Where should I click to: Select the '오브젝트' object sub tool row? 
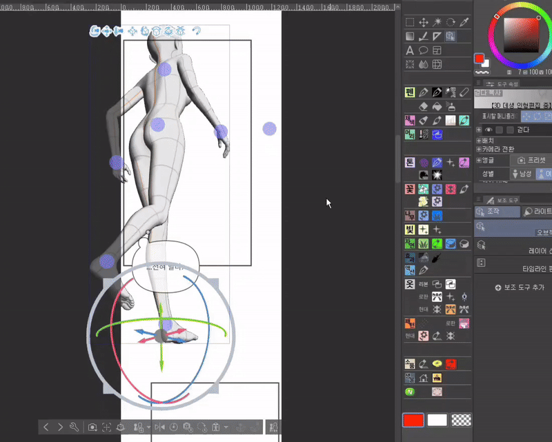click(x=513, y=228)
